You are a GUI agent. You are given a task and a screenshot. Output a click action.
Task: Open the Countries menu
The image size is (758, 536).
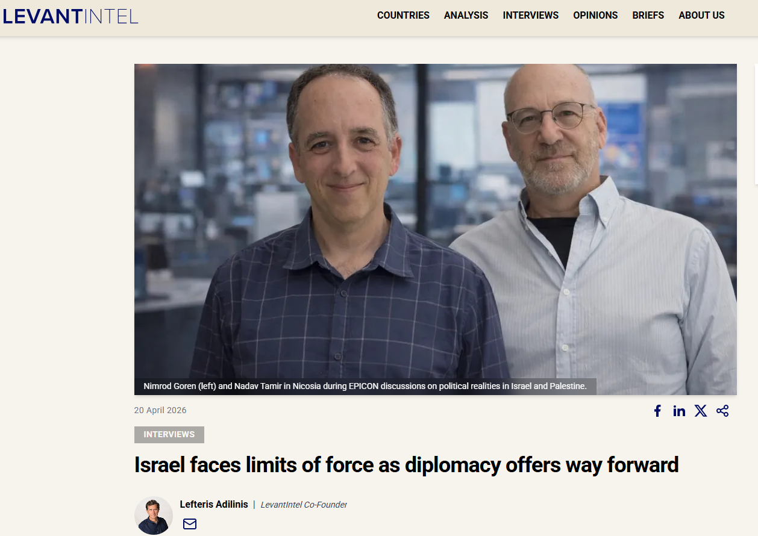pyautogui.click(x=403, y=16)
